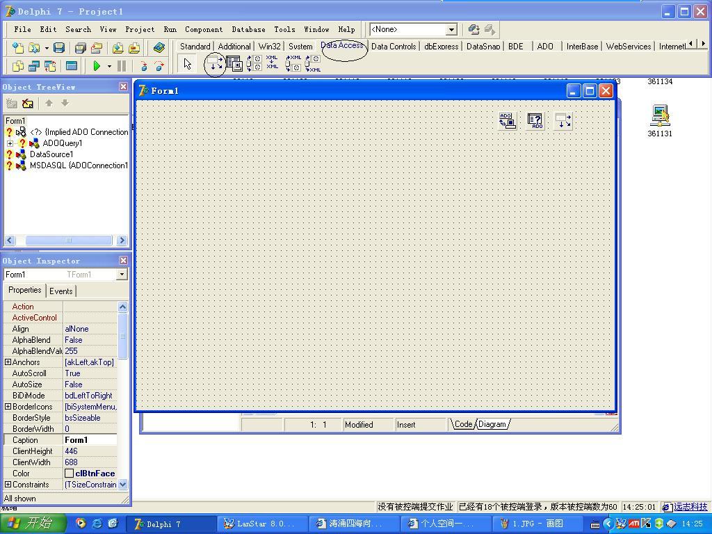Toggle between form and unit view
712x534 pixels.
[50, 66]
